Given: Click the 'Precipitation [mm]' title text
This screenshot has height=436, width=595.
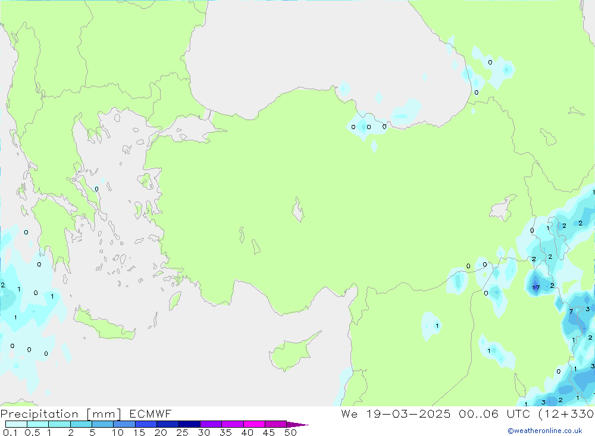Looking at the screenshot, I should click(61, 414).
